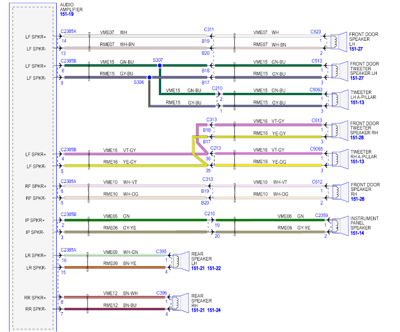The width and height of the screenshot is (400, 332).
Task: Select the Rear Speaker LH symbol
Action: point(180,261)
